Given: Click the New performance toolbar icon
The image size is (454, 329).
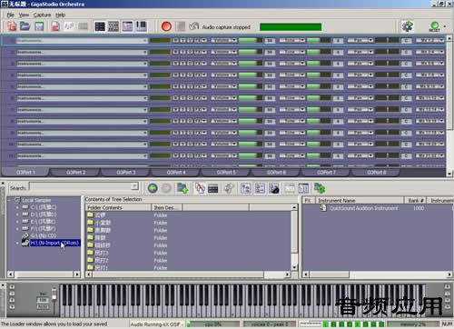Looking at the screenshot, I should pos(12,26).
